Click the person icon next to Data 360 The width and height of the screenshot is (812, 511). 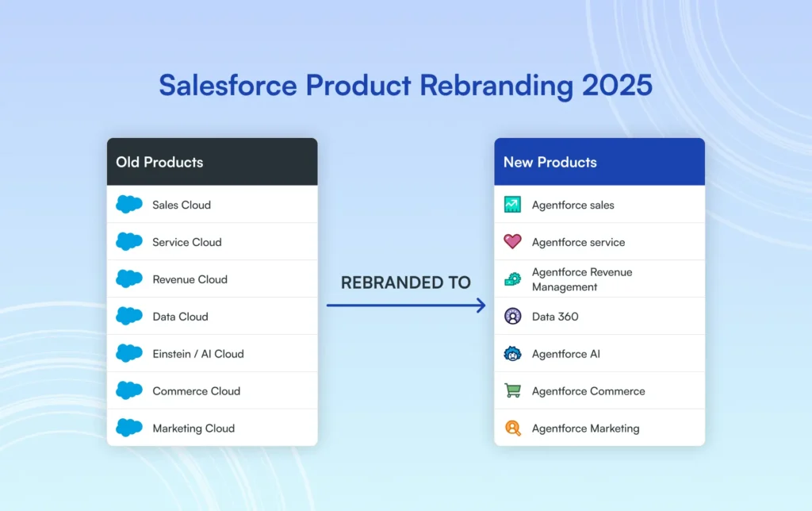pos(511,316)
